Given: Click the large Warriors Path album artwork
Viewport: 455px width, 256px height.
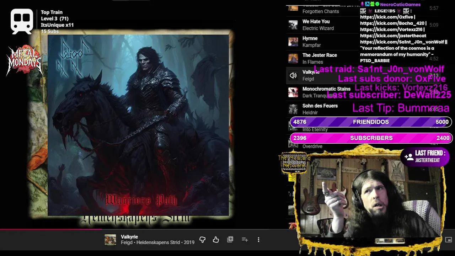Looking at the screenshot, I should point(139,125).
